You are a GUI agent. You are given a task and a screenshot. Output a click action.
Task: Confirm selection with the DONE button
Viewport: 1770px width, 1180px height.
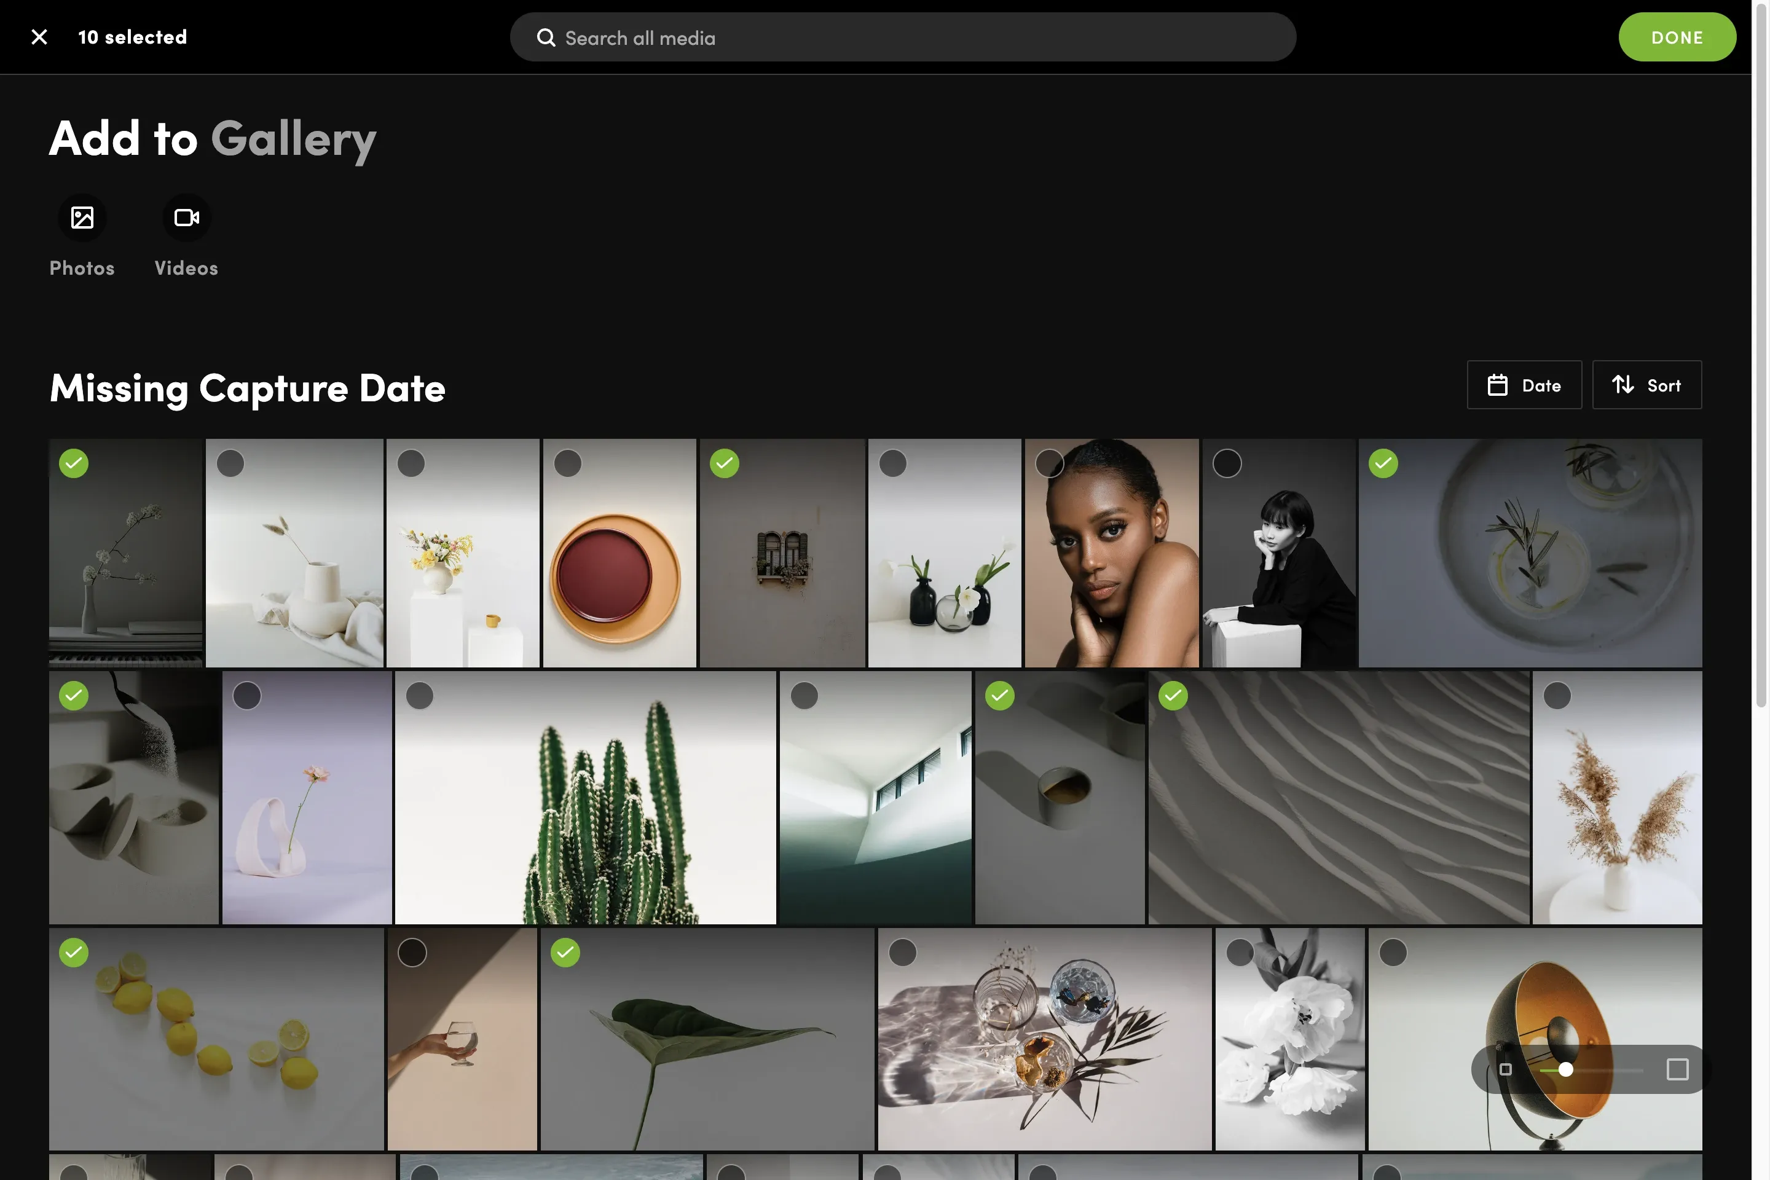[x=1677, y=37]
